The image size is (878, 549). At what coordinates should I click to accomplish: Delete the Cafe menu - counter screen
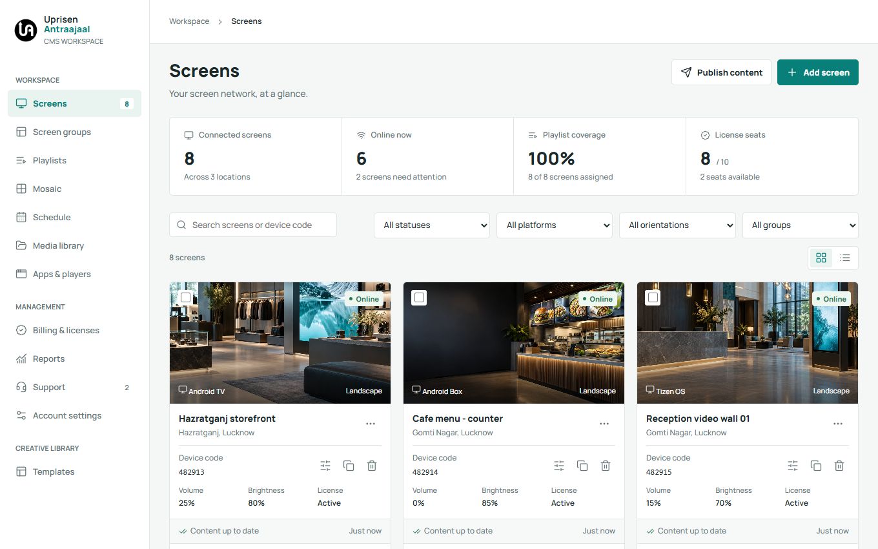(606, 466)
